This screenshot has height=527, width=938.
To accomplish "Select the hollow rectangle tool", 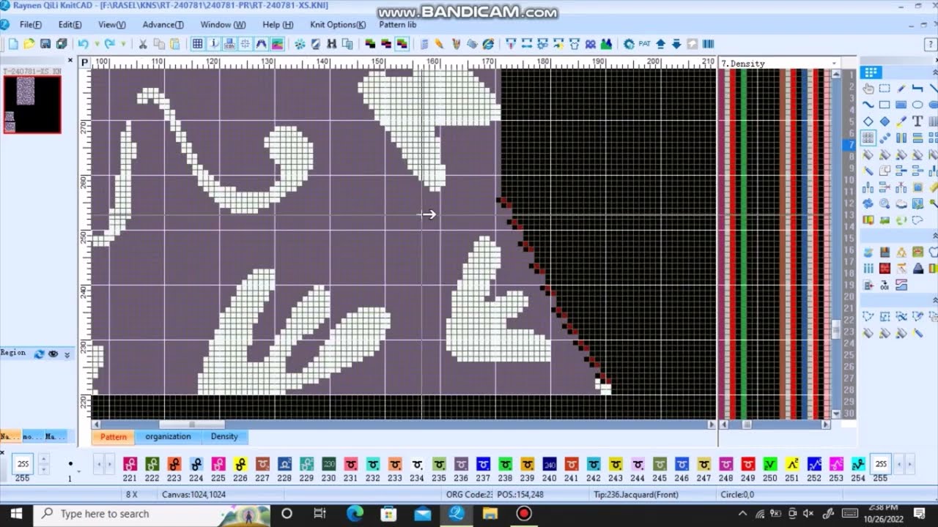I will click(x=885, y=105).
